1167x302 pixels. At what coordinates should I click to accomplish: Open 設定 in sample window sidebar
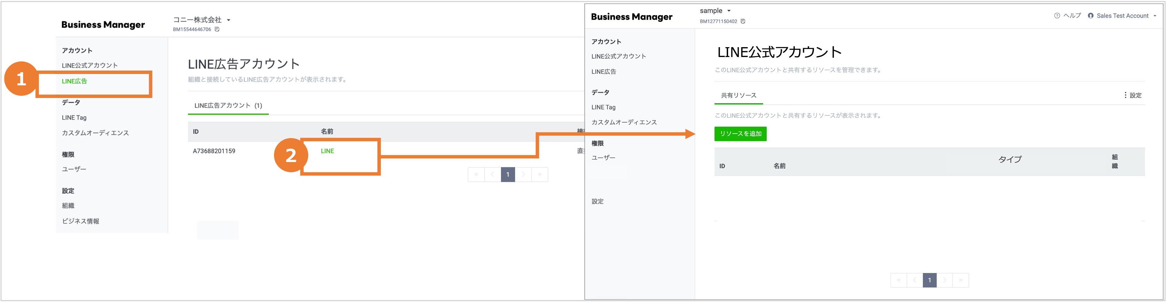pyautogui.click(x=598, y=201)
